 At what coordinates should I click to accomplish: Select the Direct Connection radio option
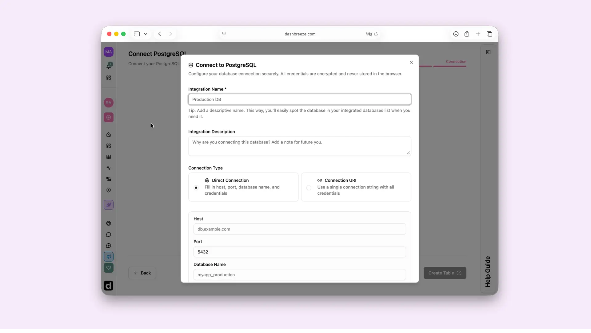pos(196,188)
